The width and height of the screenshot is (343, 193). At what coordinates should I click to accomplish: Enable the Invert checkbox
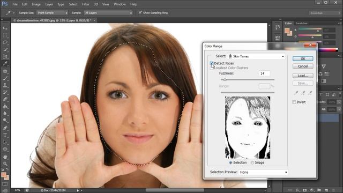294,102
